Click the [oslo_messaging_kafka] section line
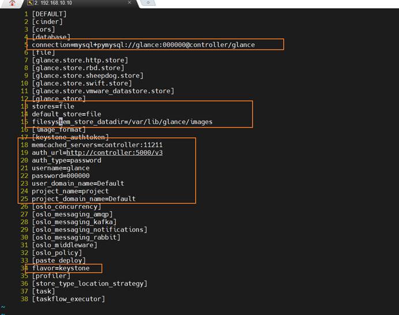 [74, 222]
